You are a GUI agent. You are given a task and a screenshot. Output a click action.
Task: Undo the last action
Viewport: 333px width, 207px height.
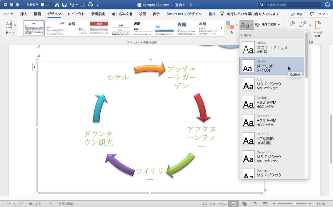point(72,5)
